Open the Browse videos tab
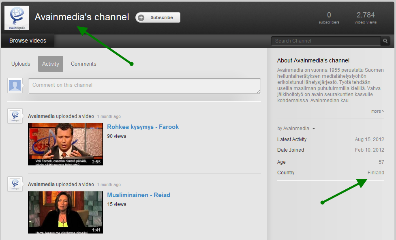396x240 pixels. pyautogui.click(x=28, y=41)
